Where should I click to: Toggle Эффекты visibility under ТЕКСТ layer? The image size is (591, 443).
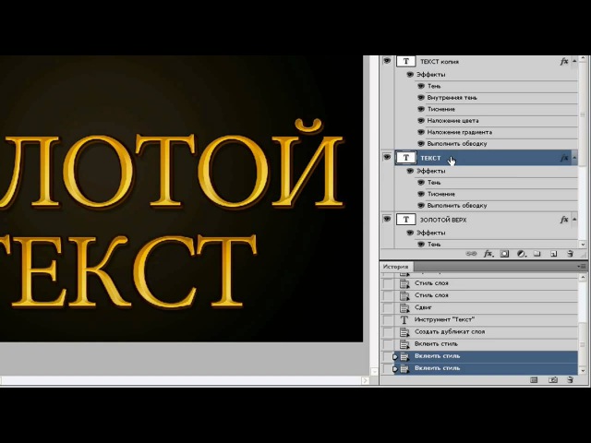pos(410,171)
